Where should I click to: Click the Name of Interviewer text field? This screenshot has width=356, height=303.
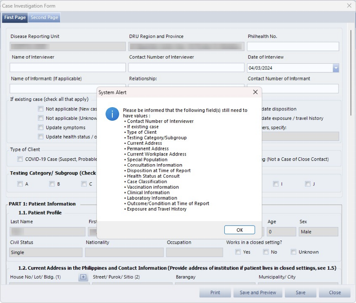point(68,68)
